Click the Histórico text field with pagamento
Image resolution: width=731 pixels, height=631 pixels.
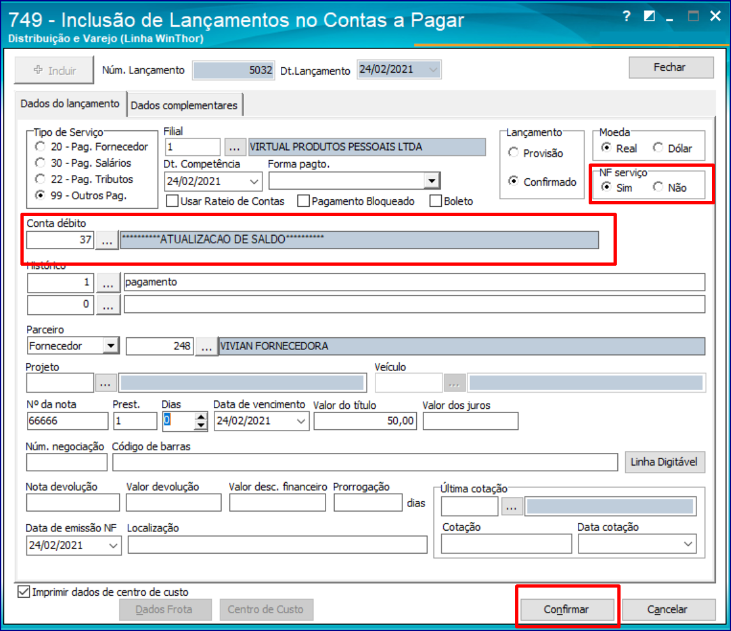[x=414, y=283]
